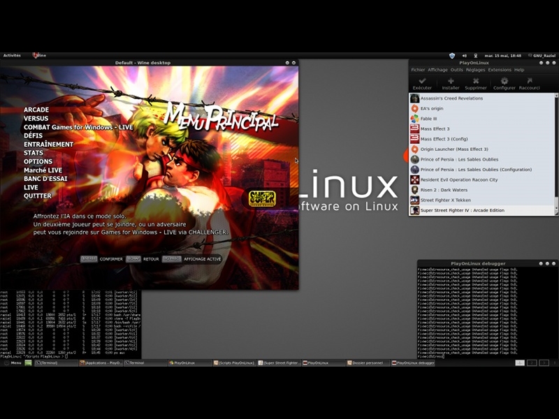Click the shield icon in system tray
This screenshot has height=419, width=559.
(x=452, y=55)
